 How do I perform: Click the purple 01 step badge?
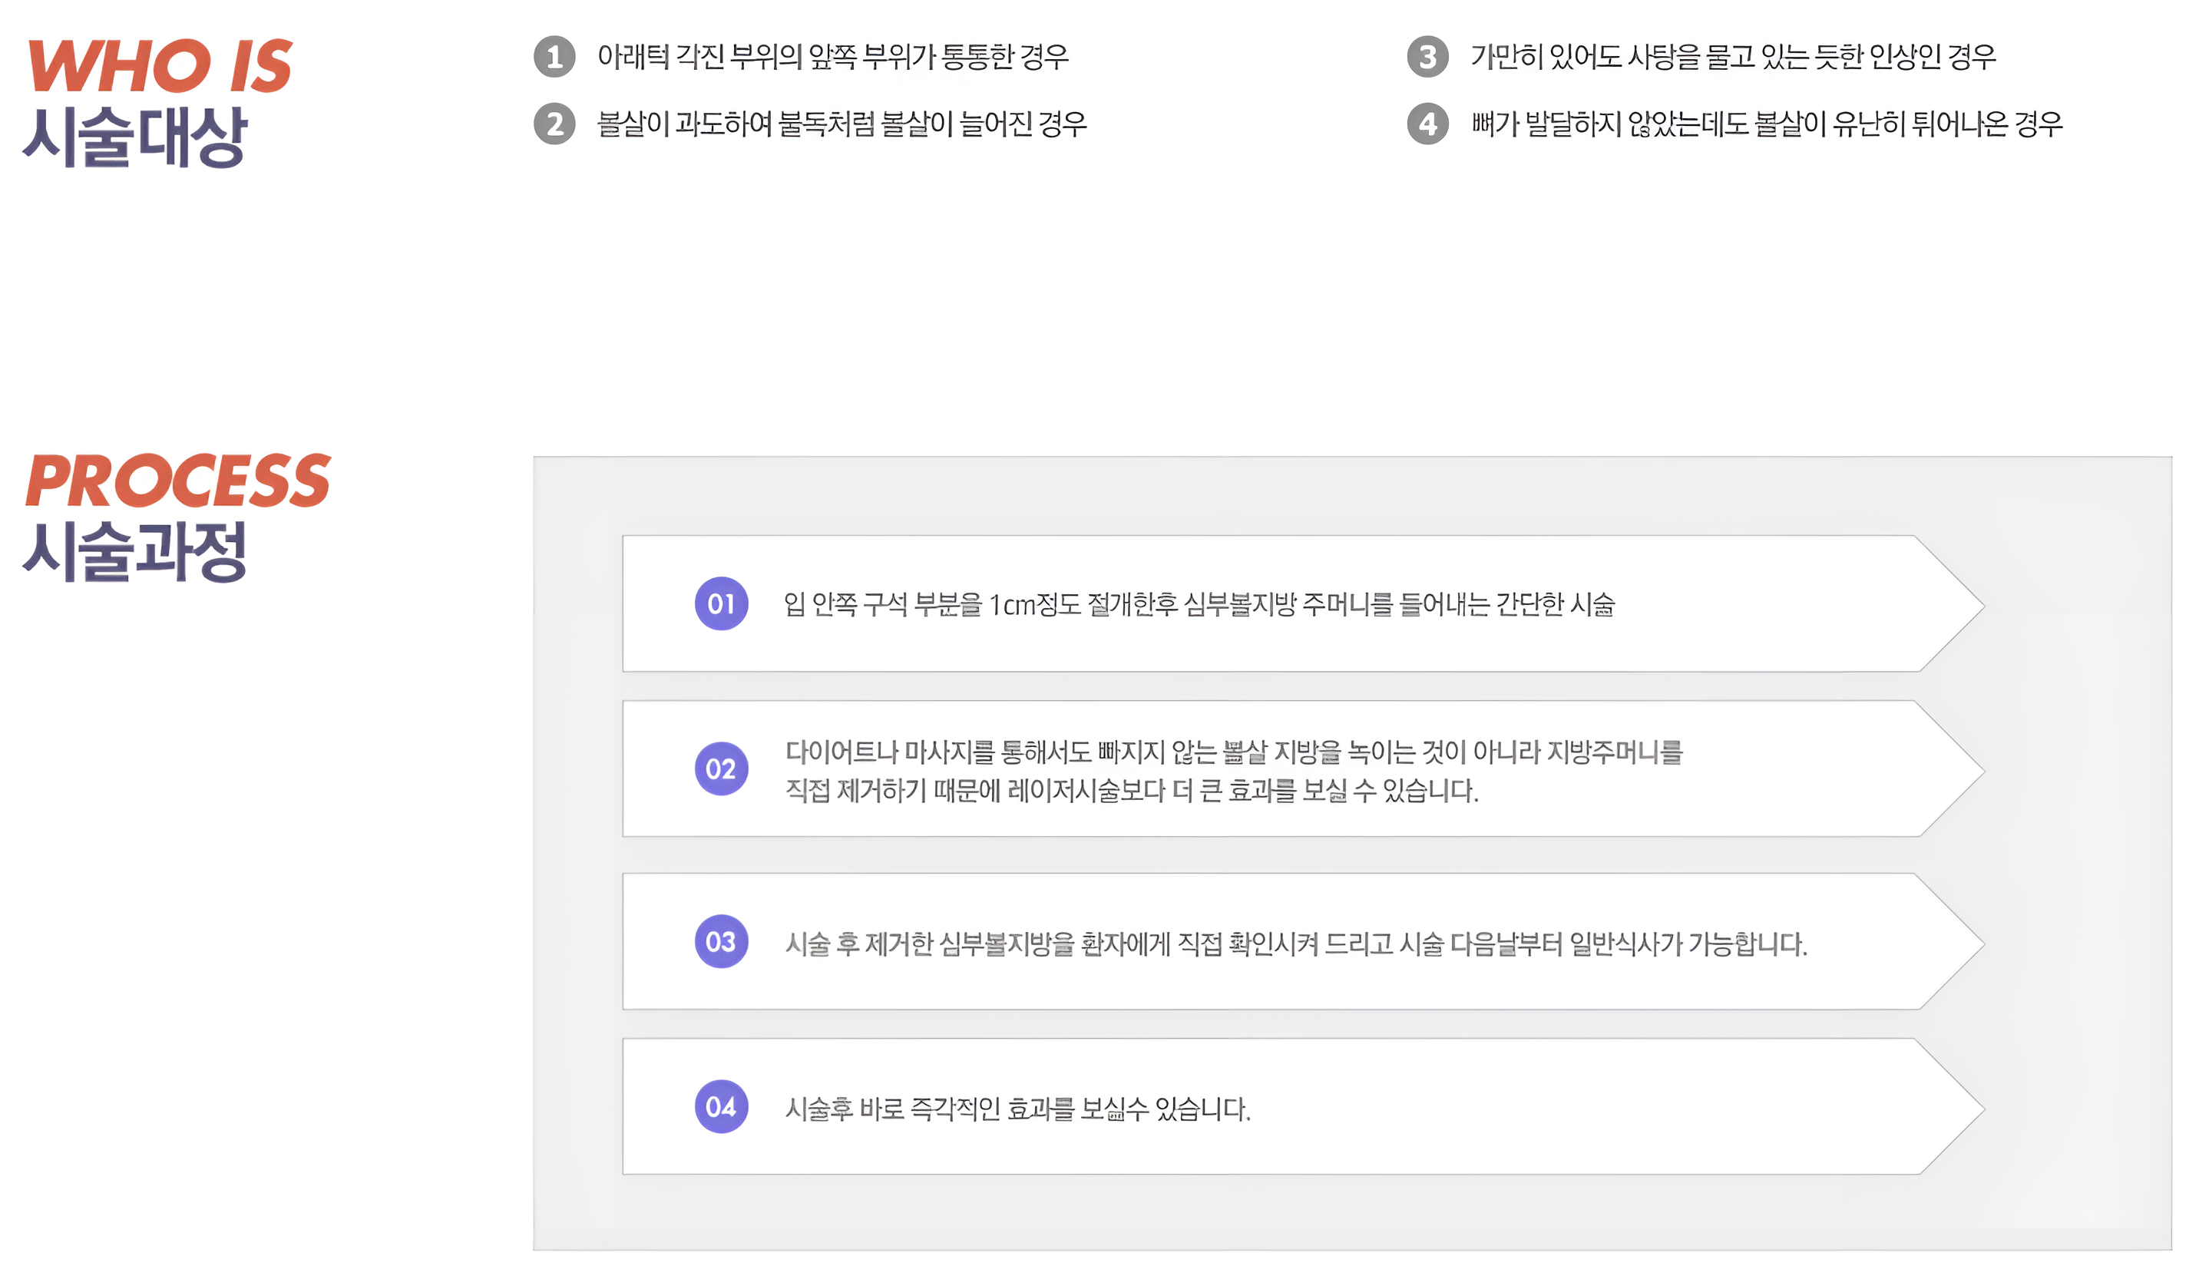click(721, 603)
